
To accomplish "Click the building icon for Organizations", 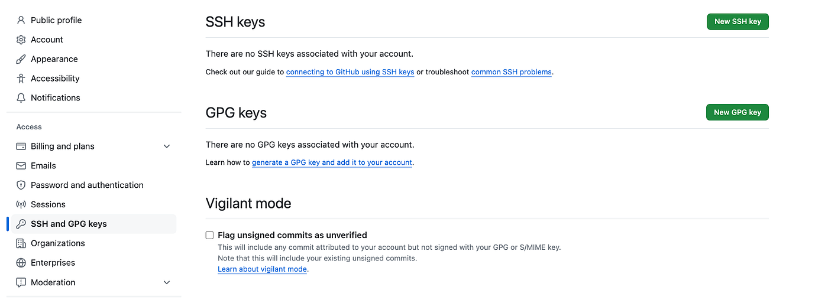I will (21, 243).
